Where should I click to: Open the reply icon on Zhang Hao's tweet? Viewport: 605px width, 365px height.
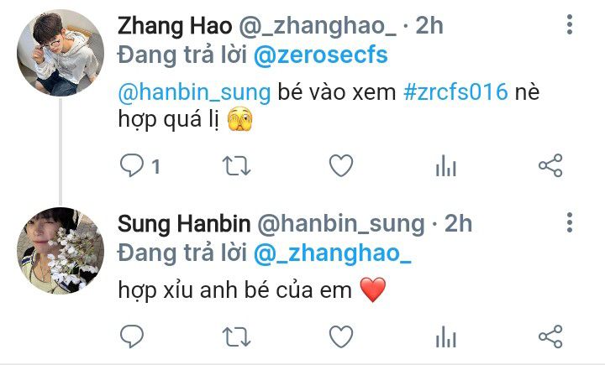click(132, 166)
